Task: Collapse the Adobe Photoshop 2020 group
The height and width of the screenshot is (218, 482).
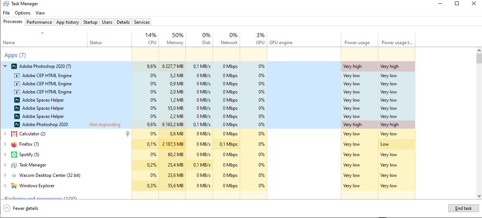Action: point(5,66)
